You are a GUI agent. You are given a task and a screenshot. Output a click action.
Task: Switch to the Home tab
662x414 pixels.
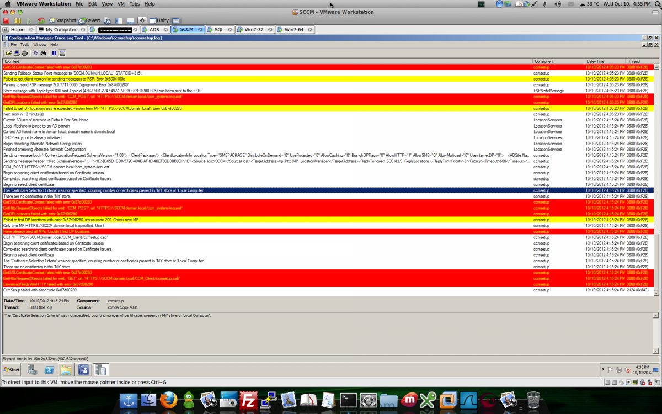(18, 30)
